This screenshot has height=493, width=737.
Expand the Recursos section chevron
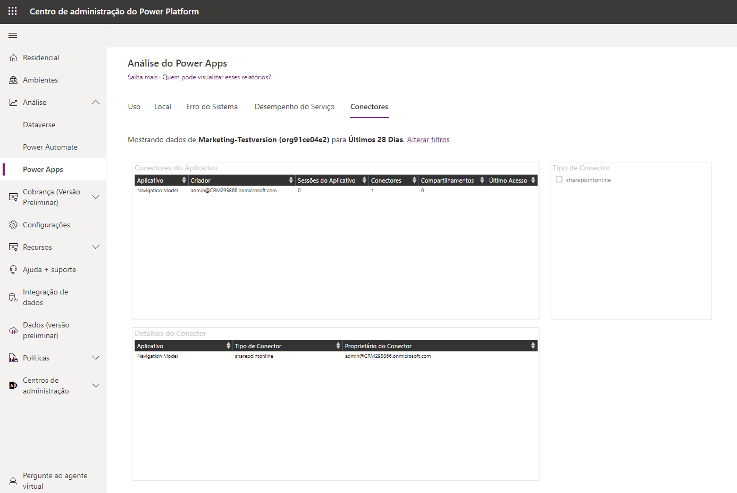96,247
